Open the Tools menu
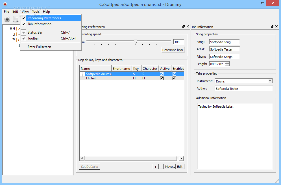 [x=36, y=12]
